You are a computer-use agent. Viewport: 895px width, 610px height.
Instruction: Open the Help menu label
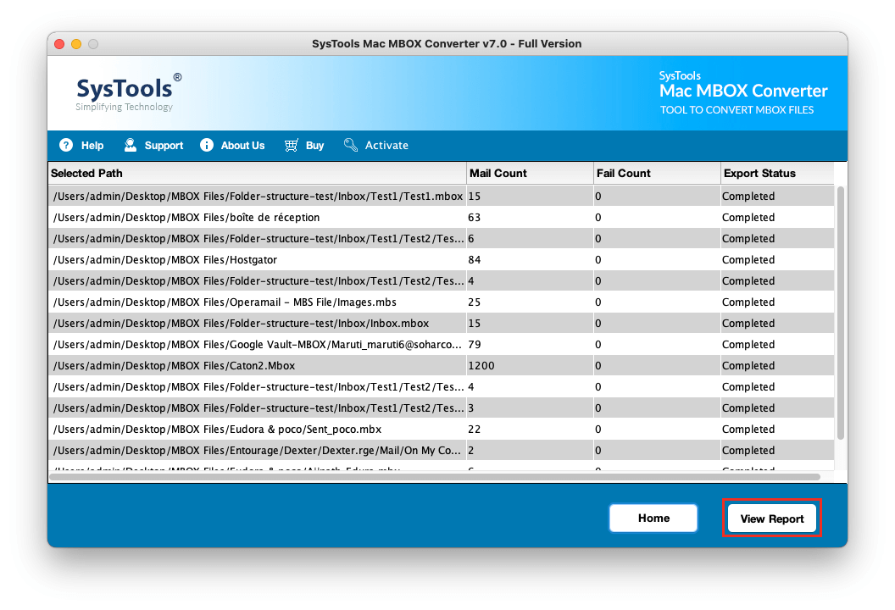pos(92,146)
